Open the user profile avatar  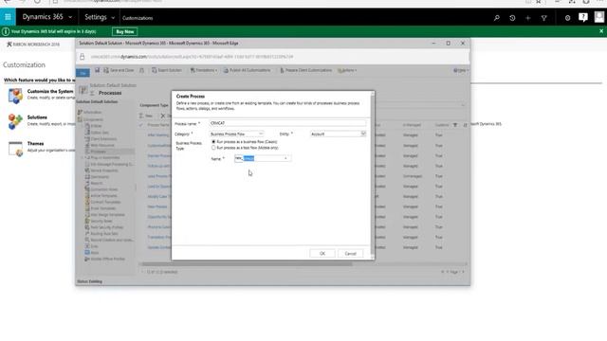coord(599,17)
